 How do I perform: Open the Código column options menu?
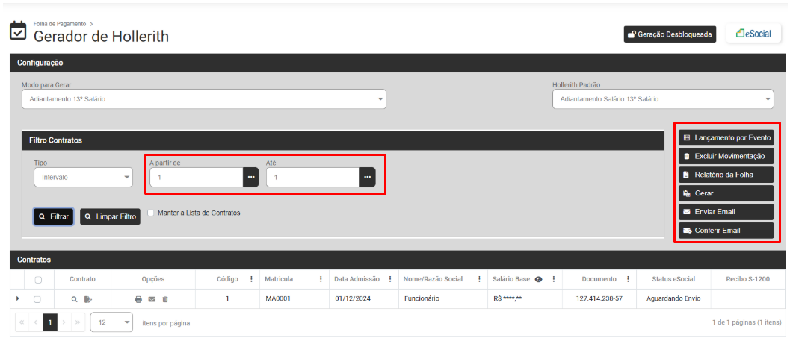tap(250, 279)
